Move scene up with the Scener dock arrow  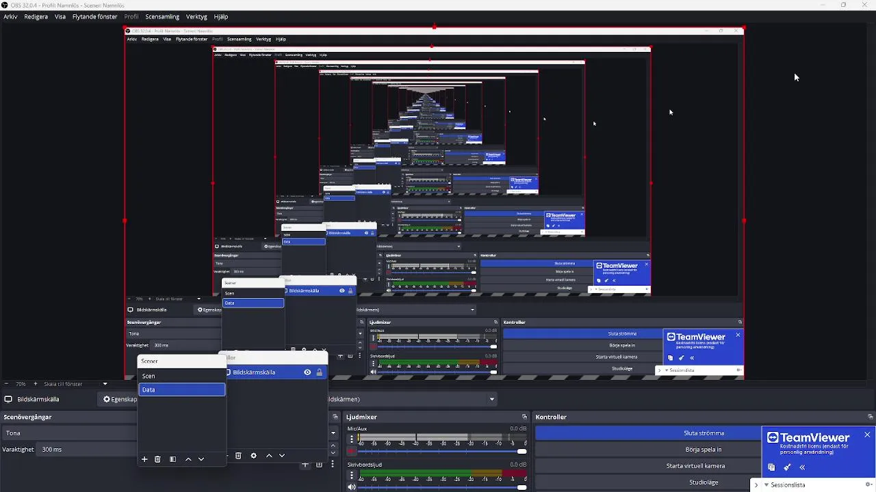(x=188, y=459)
